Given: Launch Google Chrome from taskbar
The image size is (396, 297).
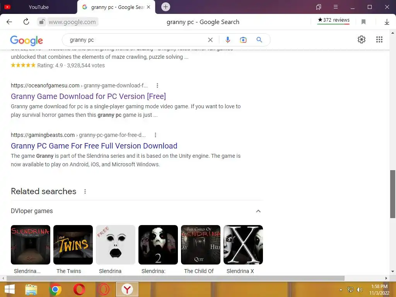Looking at the screenshot, I should click(55, 289).
